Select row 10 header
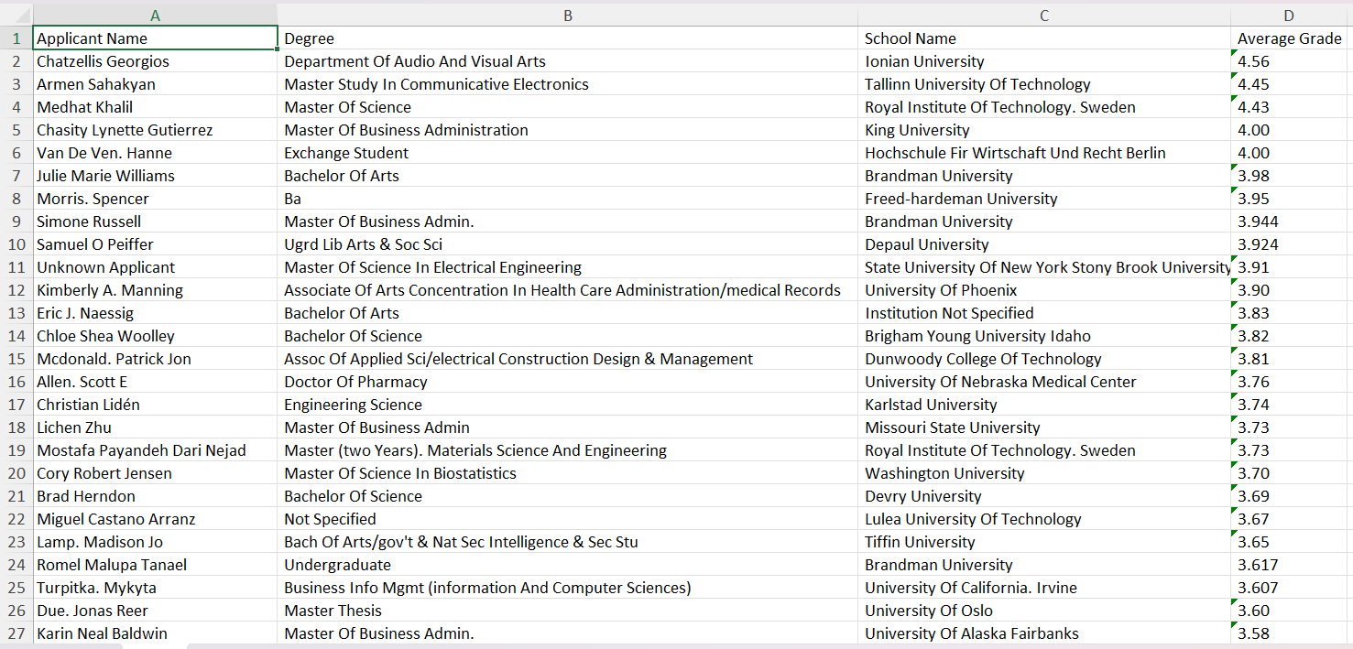This screenshot has height=649, width=1353. click(x=16, y=244)
